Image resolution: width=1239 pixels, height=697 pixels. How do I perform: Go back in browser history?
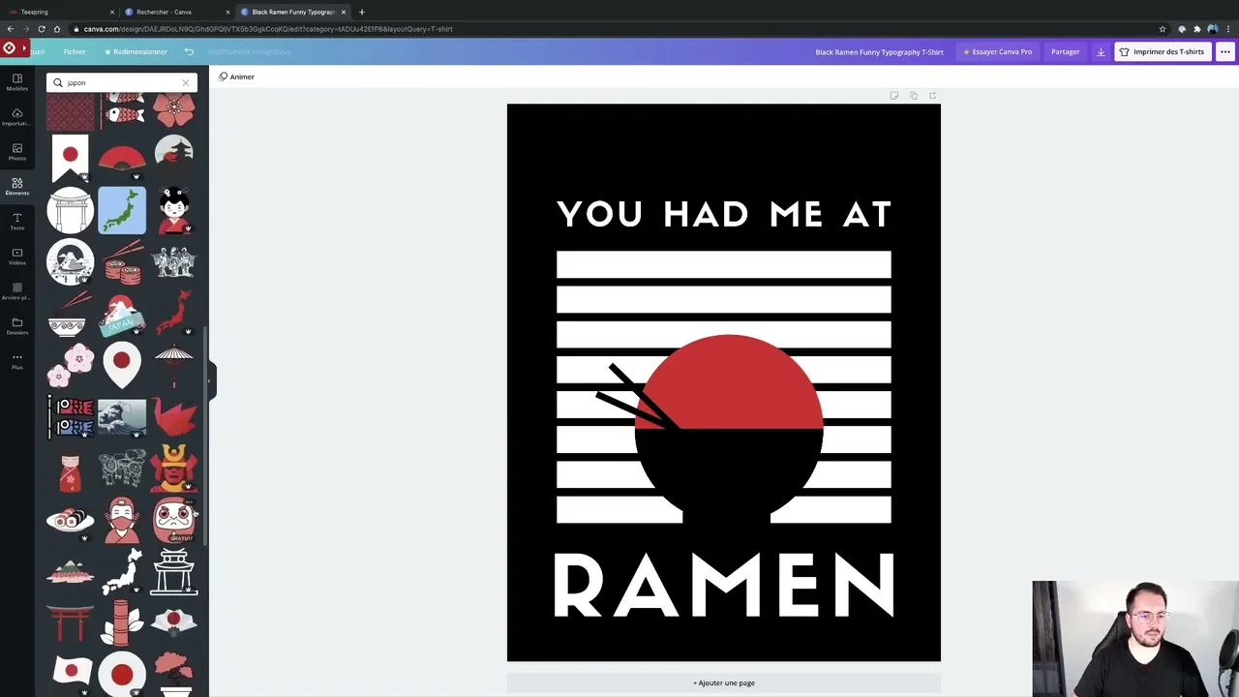[x=11, y=29]
